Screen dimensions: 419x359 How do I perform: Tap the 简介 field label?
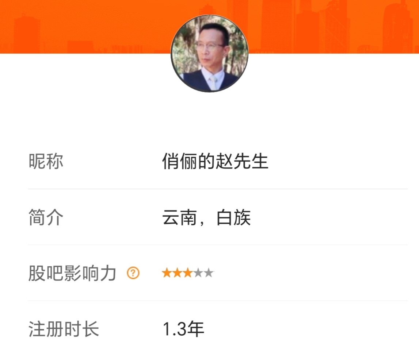46,217
